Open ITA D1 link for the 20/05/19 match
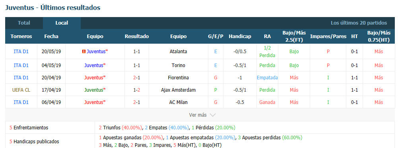This screenshot has width=398, height=148. 21,52
